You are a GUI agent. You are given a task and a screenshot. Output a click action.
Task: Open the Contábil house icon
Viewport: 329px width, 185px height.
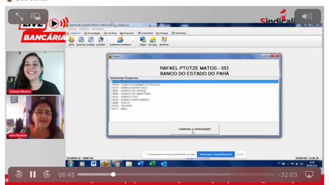(x=101, y=41)
